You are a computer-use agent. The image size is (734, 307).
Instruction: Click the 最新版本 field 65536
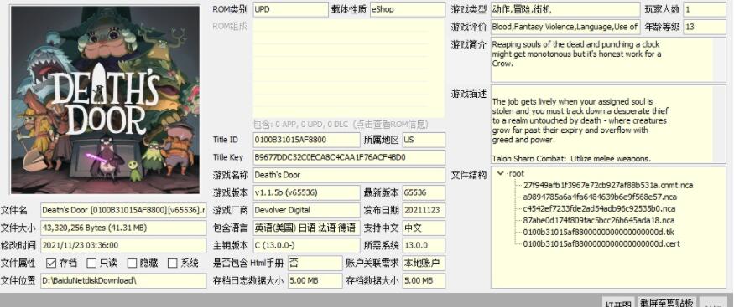pyautogui.click(x=424, y=192)
